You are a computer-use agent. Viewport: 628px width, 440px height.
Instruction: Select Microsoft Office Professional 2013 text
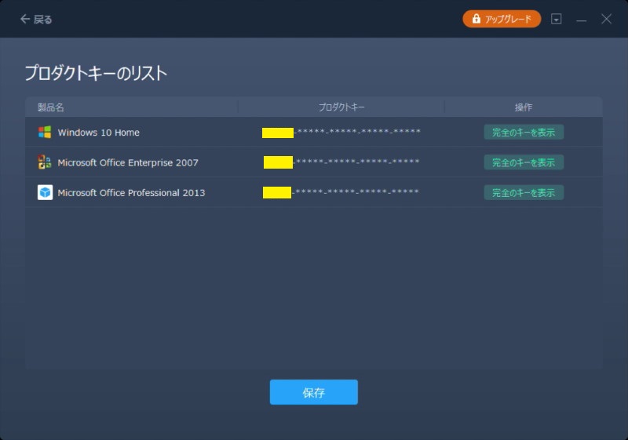coord(131,193)
